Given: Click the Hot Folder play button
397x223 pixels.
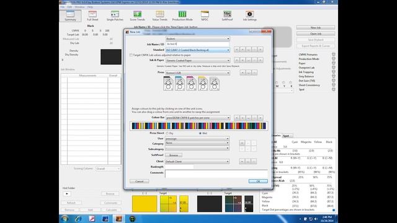Looking at the screenshot, I should point(67,194).
